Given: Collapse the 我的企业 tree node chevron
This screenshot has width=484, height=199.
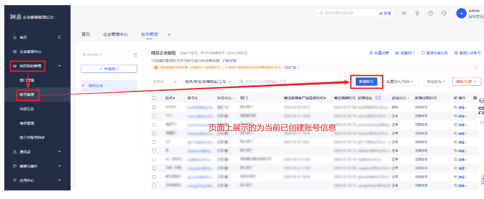Looking at the screenshot, I should [83, 85].
